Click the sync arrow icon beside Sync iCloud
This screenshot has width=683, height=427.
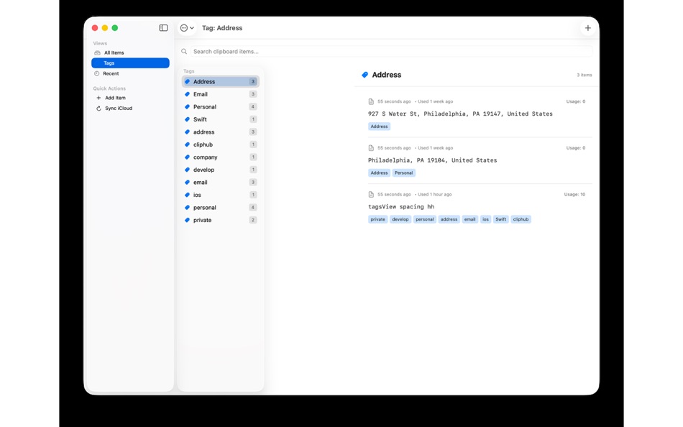tap(98, 108)
